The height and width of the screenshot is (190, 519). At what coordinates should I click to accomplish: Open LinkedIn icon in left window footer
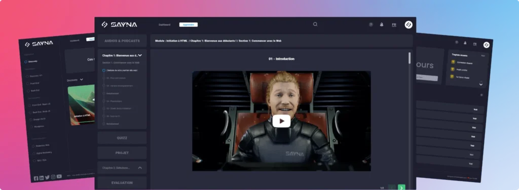click(x=42, y=178)
